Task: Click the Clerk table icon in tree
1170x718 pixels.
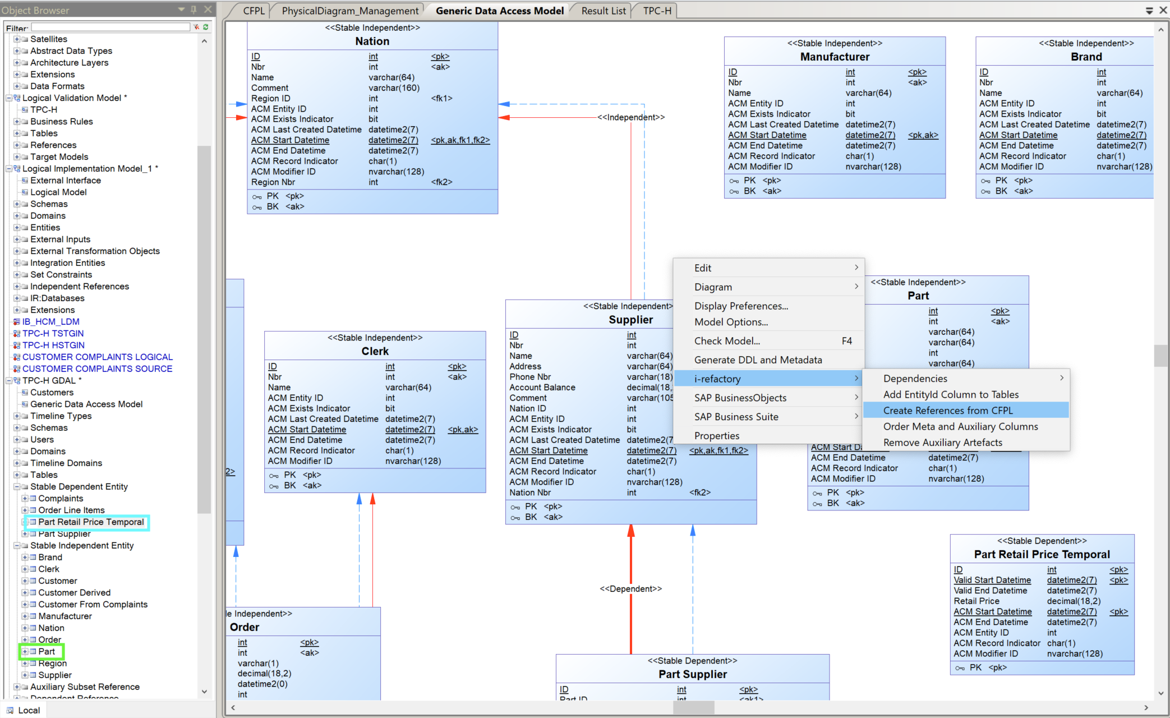Action: click(33, 569)
